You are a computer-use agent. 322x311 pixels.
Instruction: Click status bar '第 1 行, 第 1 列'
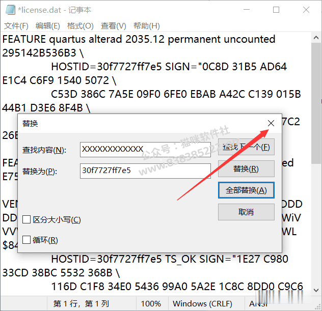click(81, 303)
